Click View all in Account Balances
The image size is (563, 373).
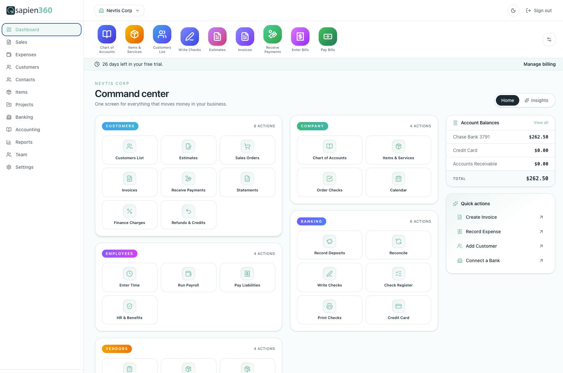[x=541, y=123]
